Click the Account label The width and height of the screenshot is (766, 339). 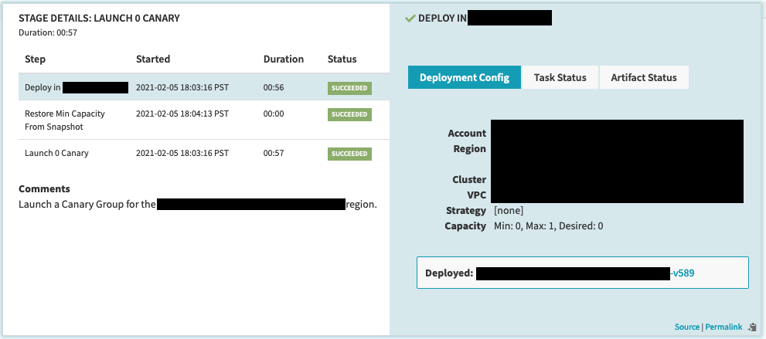[467, 133]
